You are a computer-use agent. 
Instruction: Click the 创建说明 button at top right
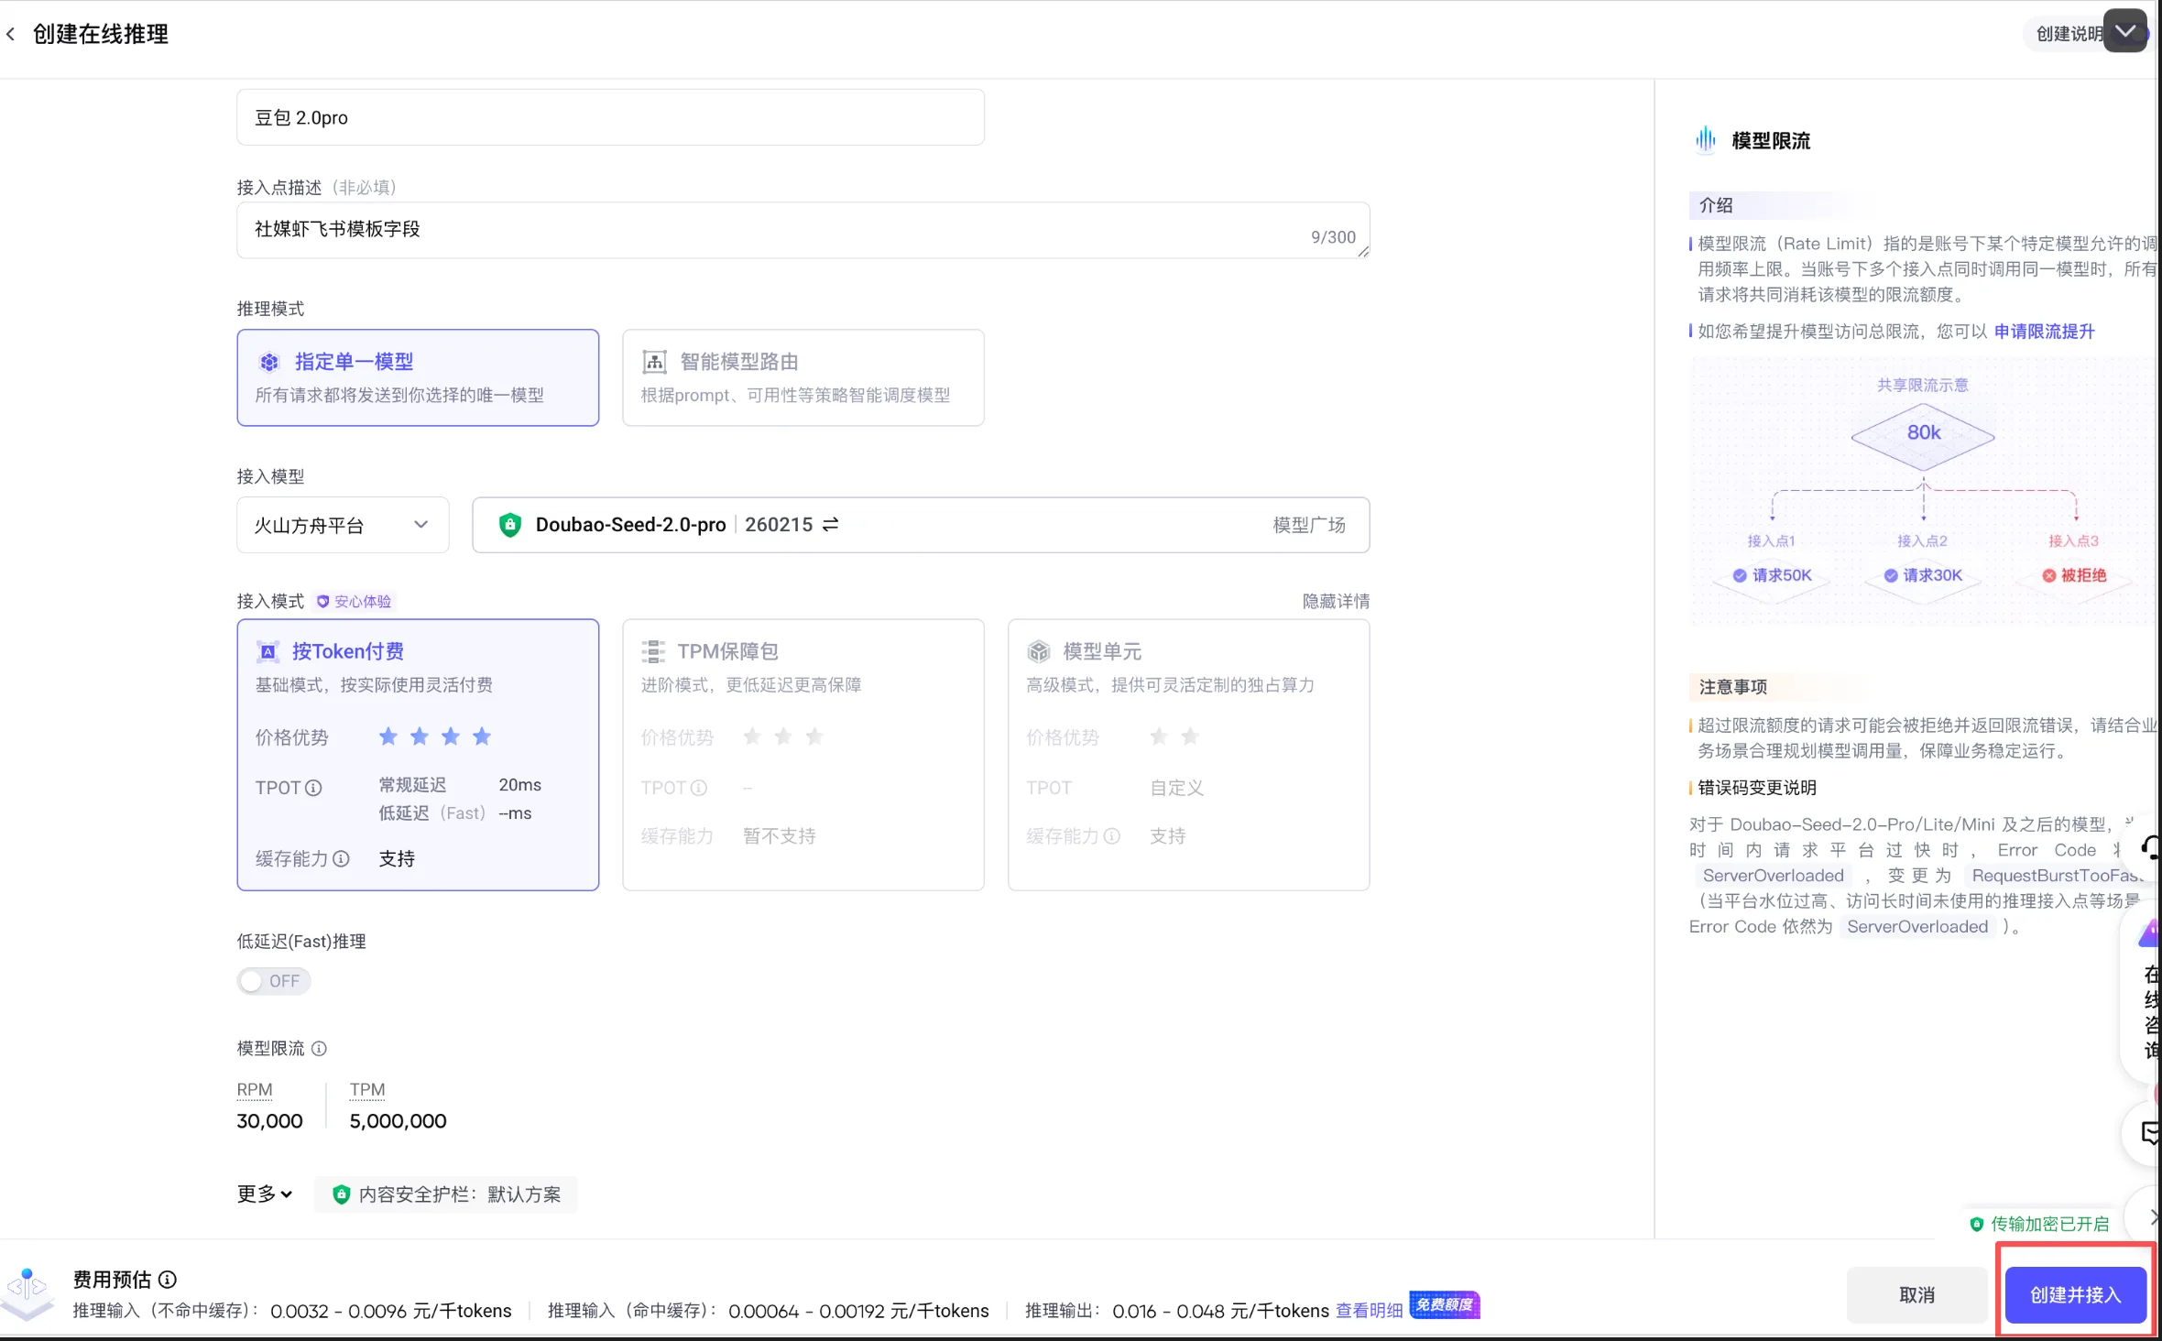(x=2069, y=34)
